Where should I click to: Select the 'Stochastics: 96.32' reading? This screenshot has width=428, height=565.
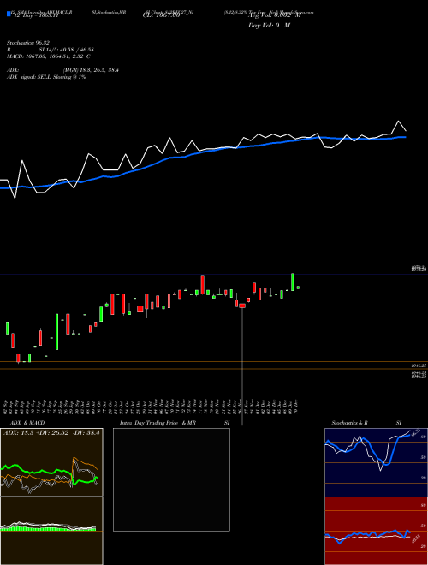point(28,43)
